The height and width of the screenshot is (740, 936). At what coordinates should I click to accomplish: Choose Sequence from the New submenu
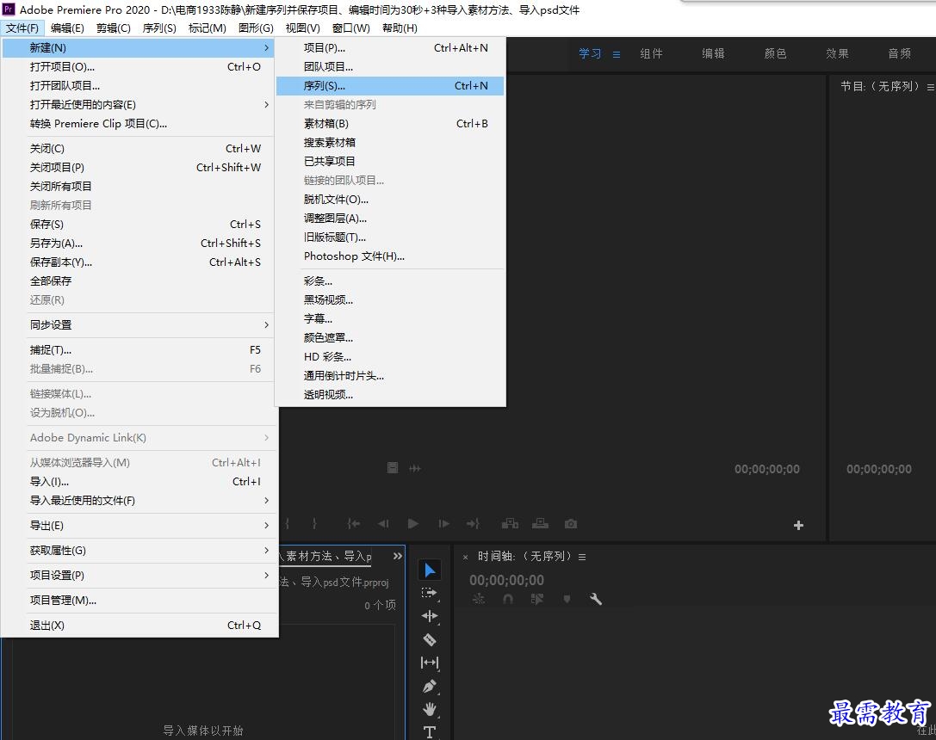pyautogui.click(x=390, y=86)
